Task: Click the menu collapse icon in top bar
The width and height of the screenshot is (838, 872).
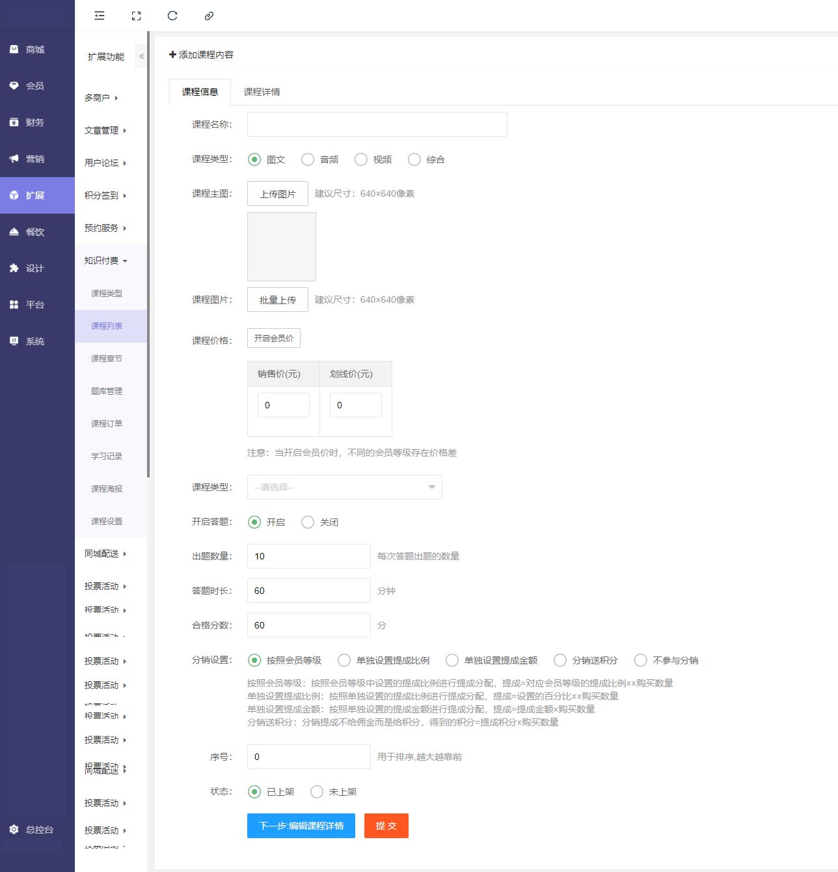Action: tap(100, 16)
